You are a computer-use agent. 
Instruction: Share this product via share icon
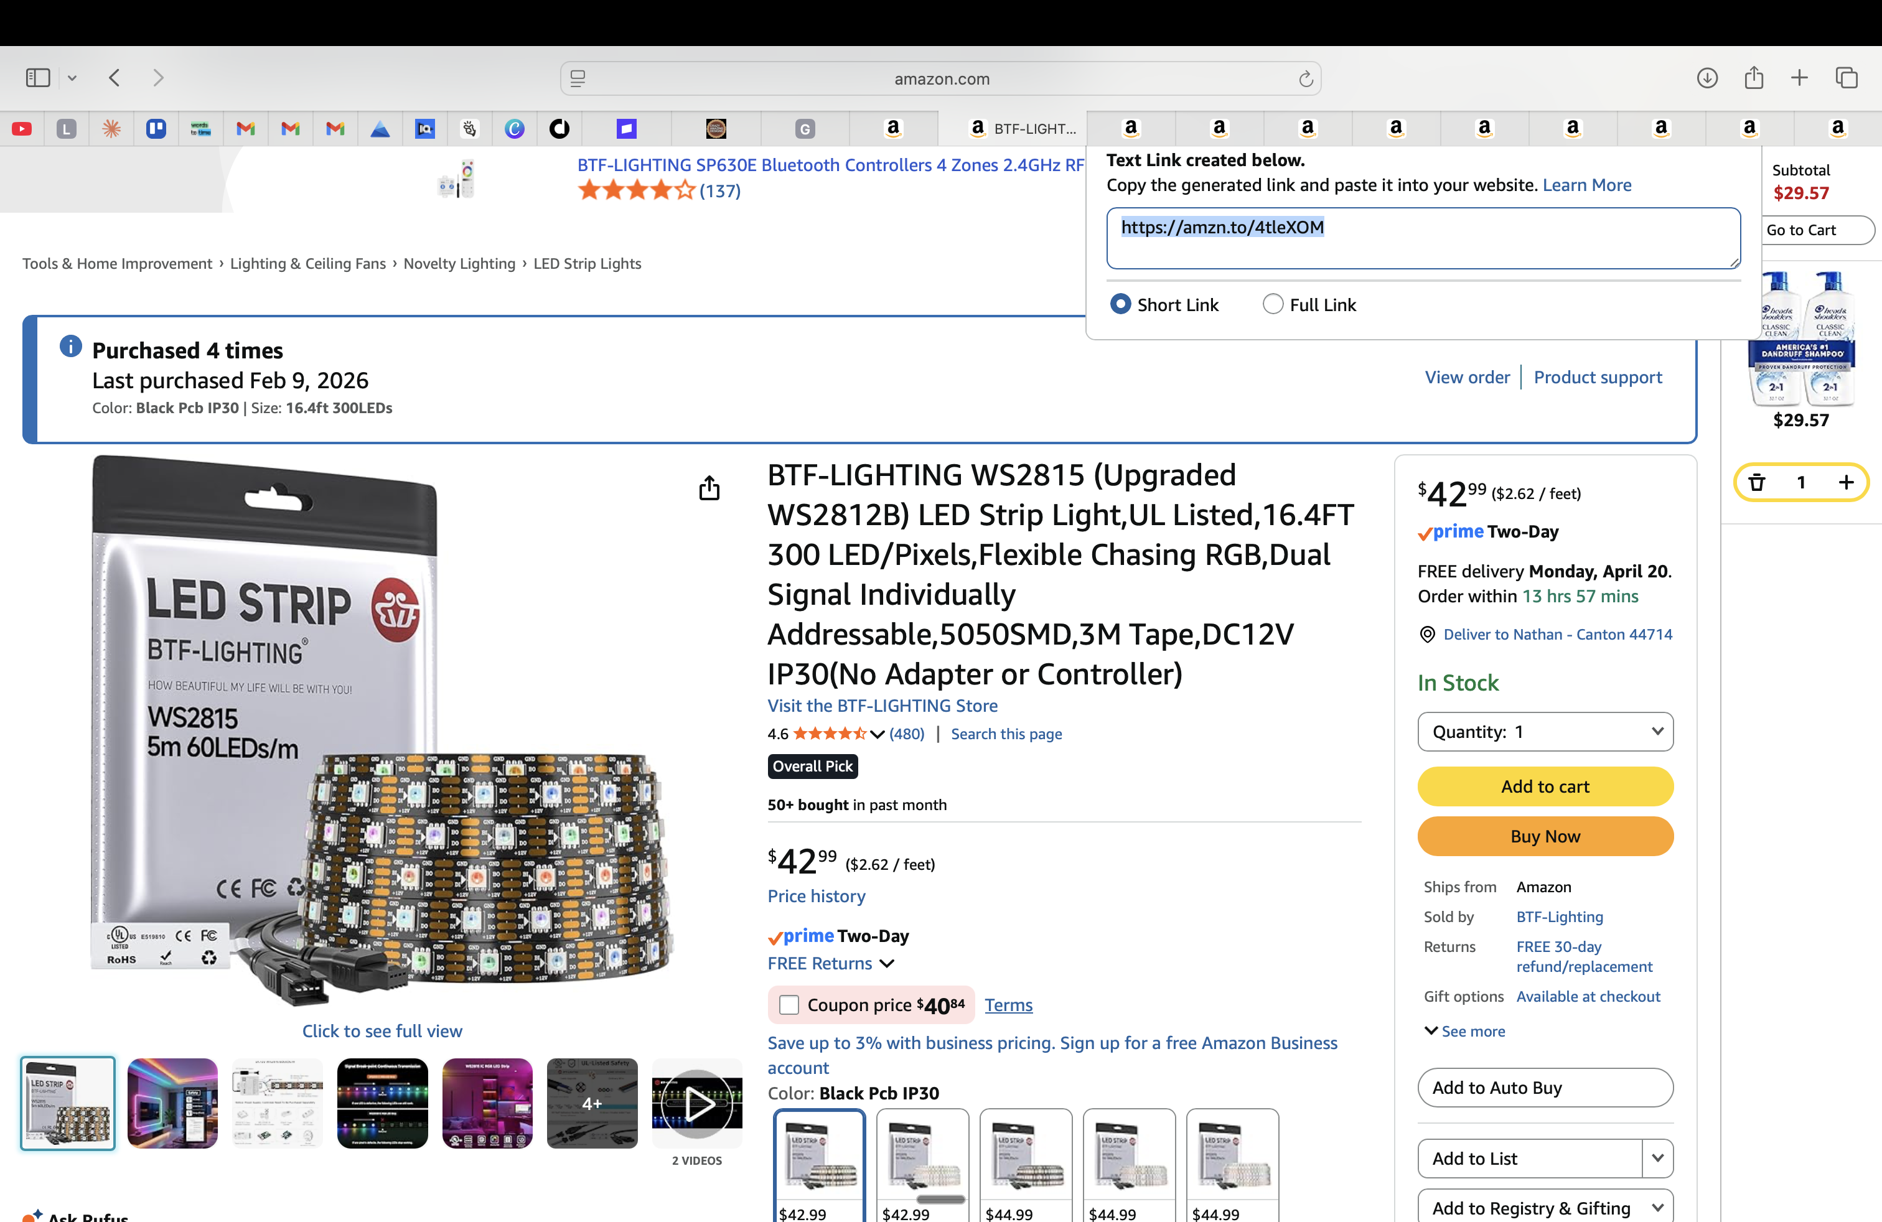point(709,488)
